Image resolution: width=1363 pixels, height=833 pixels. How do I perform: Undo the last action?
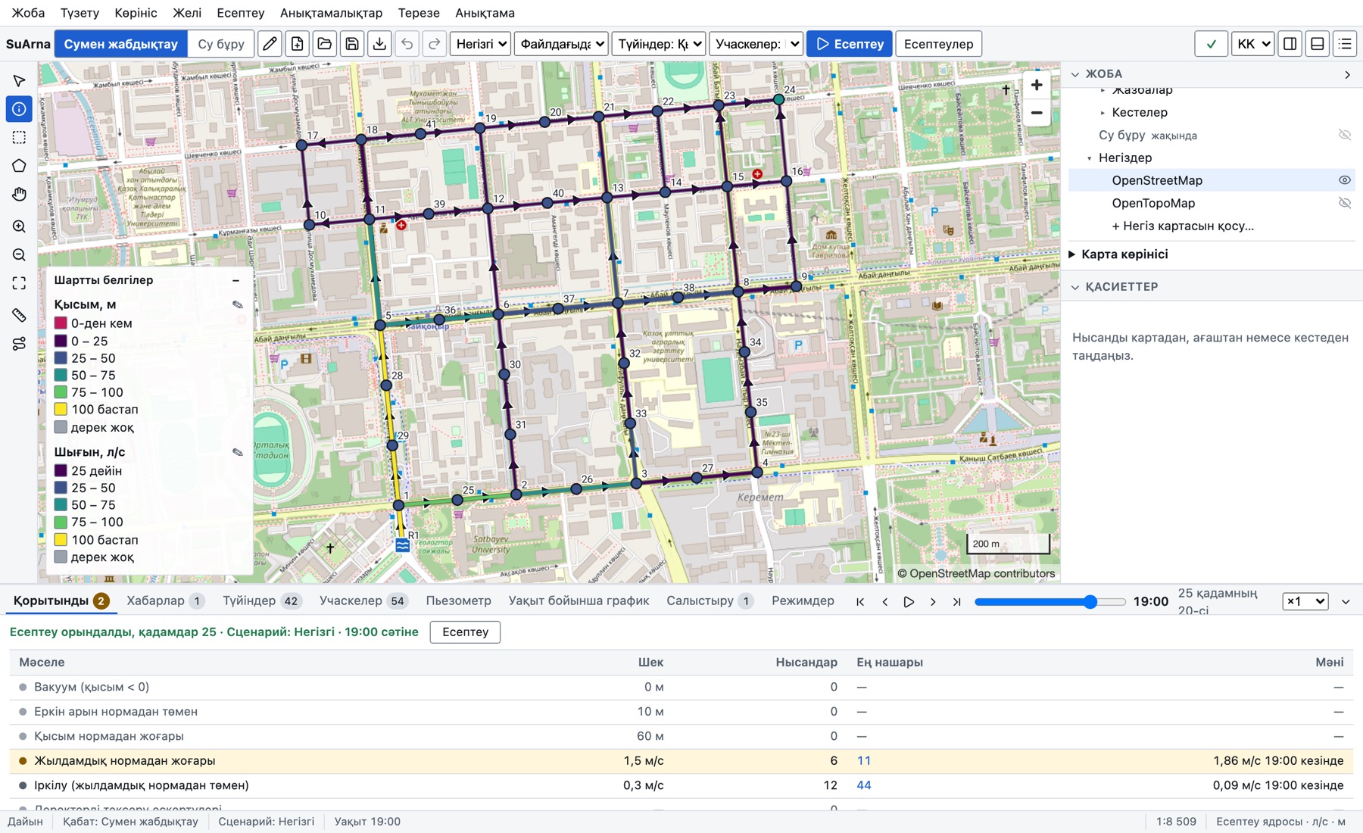coord(407,44)
